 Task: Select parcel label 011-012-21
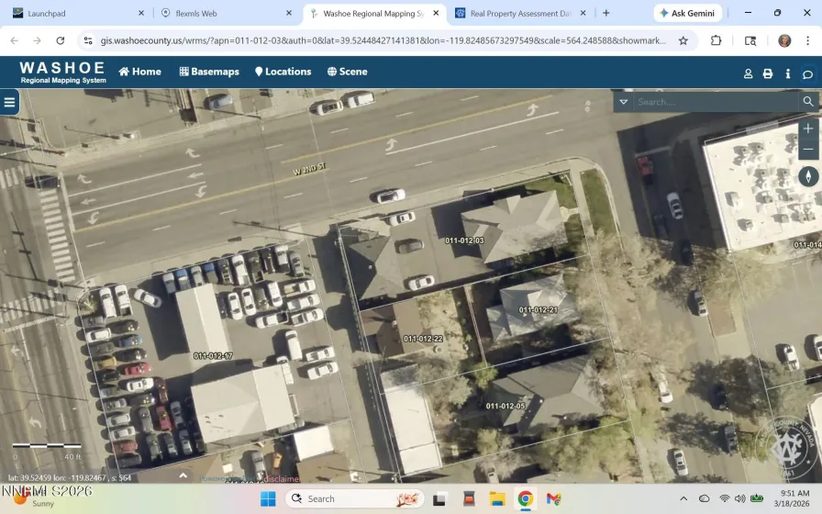click(x=538, y=310)
